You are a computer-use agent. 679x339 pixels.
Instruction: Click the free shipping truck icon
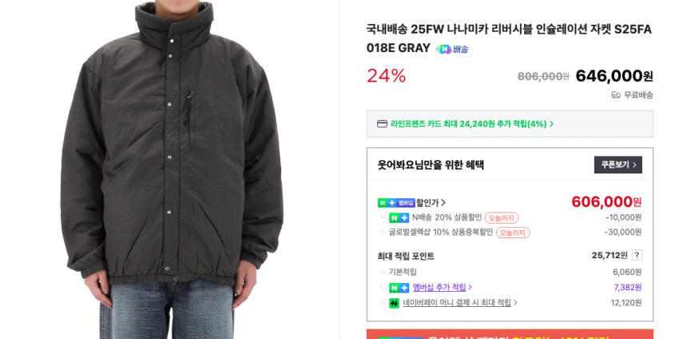click(616, 95)
